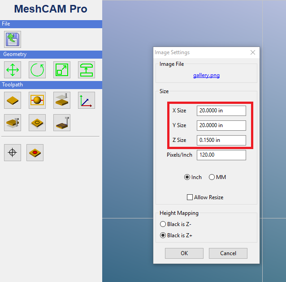The height and width of the screenshot is (282, 286).
Task: Select the Inch units radio button
Action: (x=193, y=177)
